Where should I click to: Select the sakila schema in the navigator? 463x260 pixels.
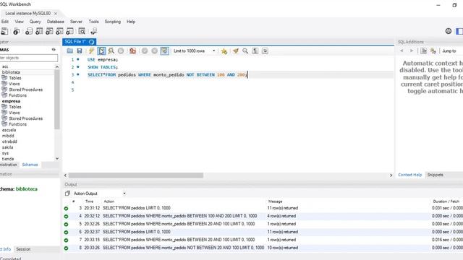tap(8, 147)
